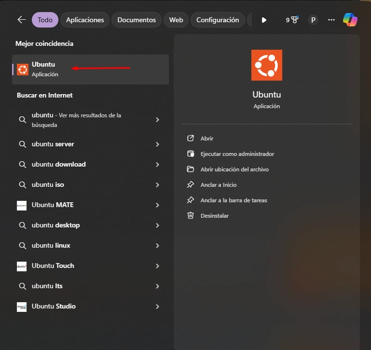Select the 'Ubuntu MATE' web suggestion text

pos(53,205)
